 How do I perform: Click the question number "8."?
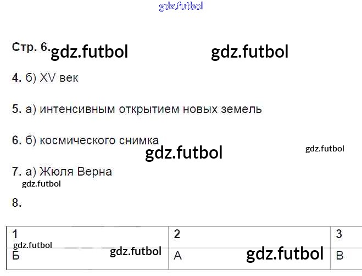tap(16, 203)
